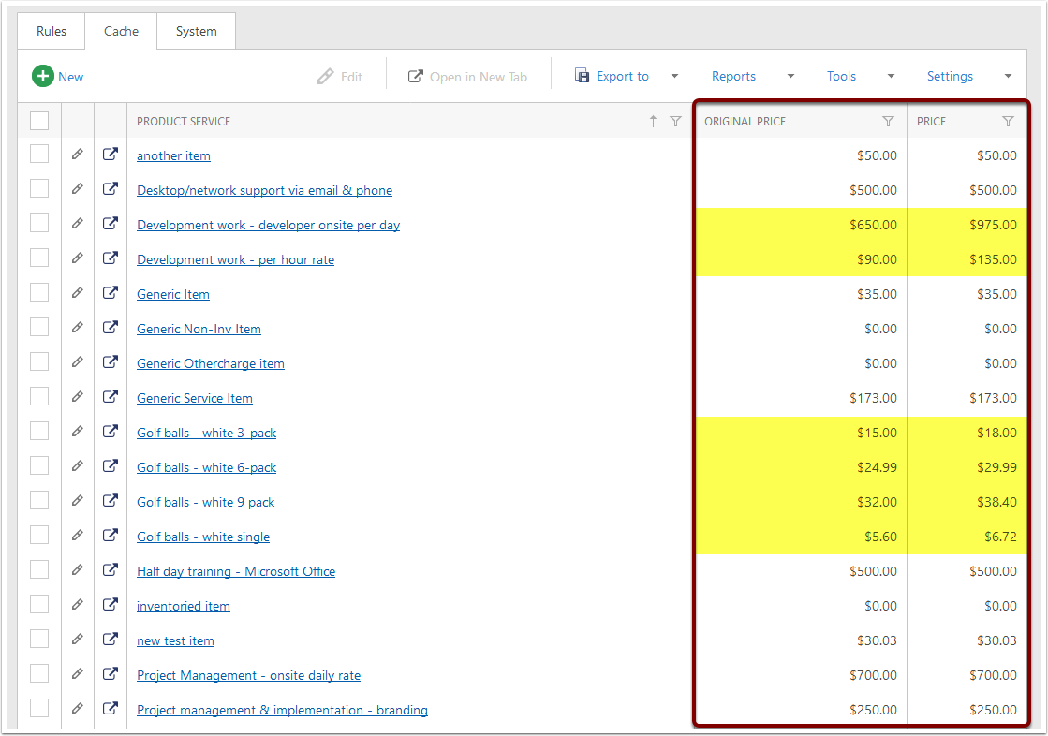Open Generic Non-Inv Item in new tab icon
The image size is (1048, 736).
(111, 328)
